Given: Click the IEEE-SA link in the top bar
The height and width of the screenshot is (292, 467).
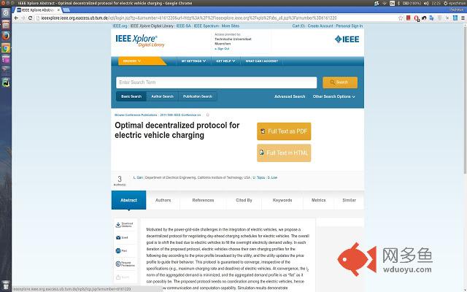Looking at the screenshot, I should tap(183, 26).
